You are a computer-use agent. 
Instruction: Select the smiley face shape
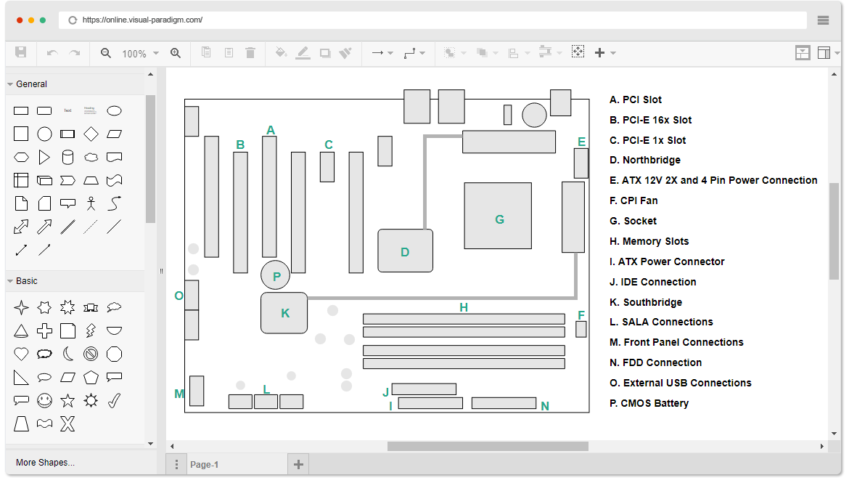point(44,400)
